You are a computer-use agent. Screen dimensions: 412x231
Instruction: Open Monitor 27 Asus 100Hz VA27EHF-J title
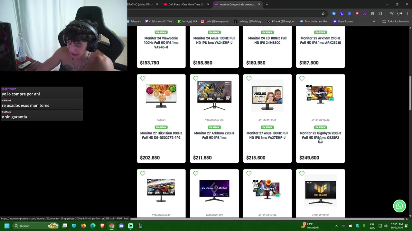[x=267, y=135]
